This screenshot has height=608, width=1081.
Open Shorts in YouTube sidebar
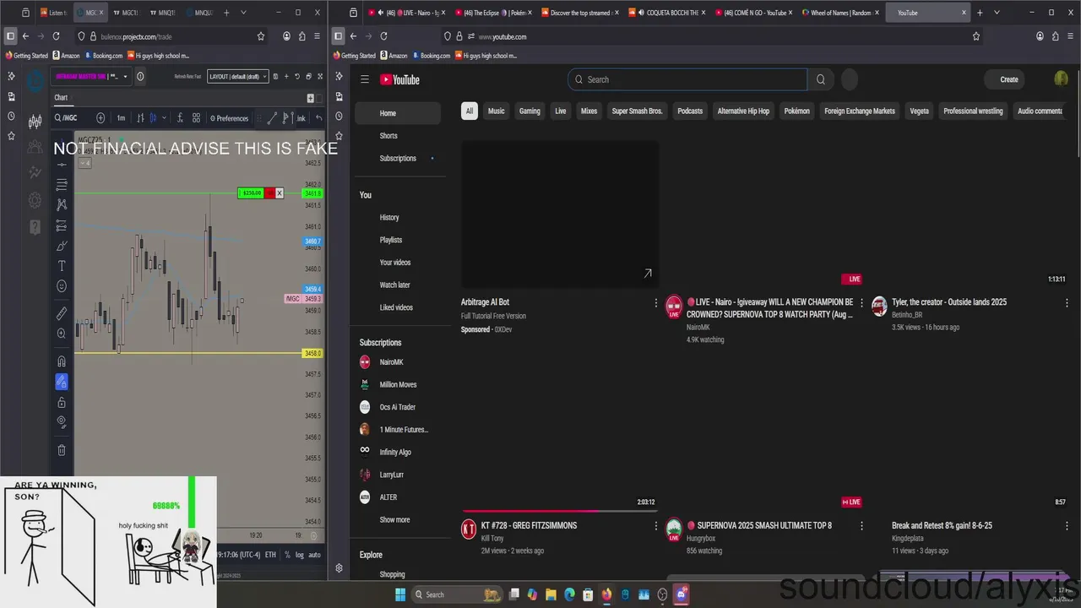(398, 136)
